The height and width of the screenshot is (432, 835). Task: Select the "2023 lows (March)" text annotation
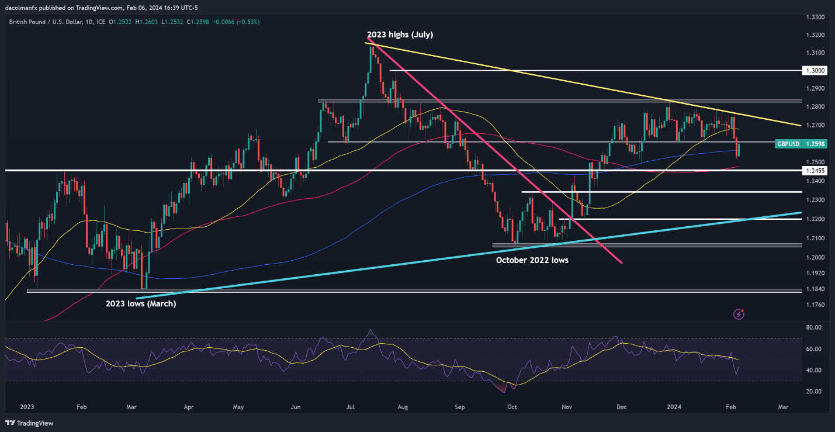coord(140,303)
